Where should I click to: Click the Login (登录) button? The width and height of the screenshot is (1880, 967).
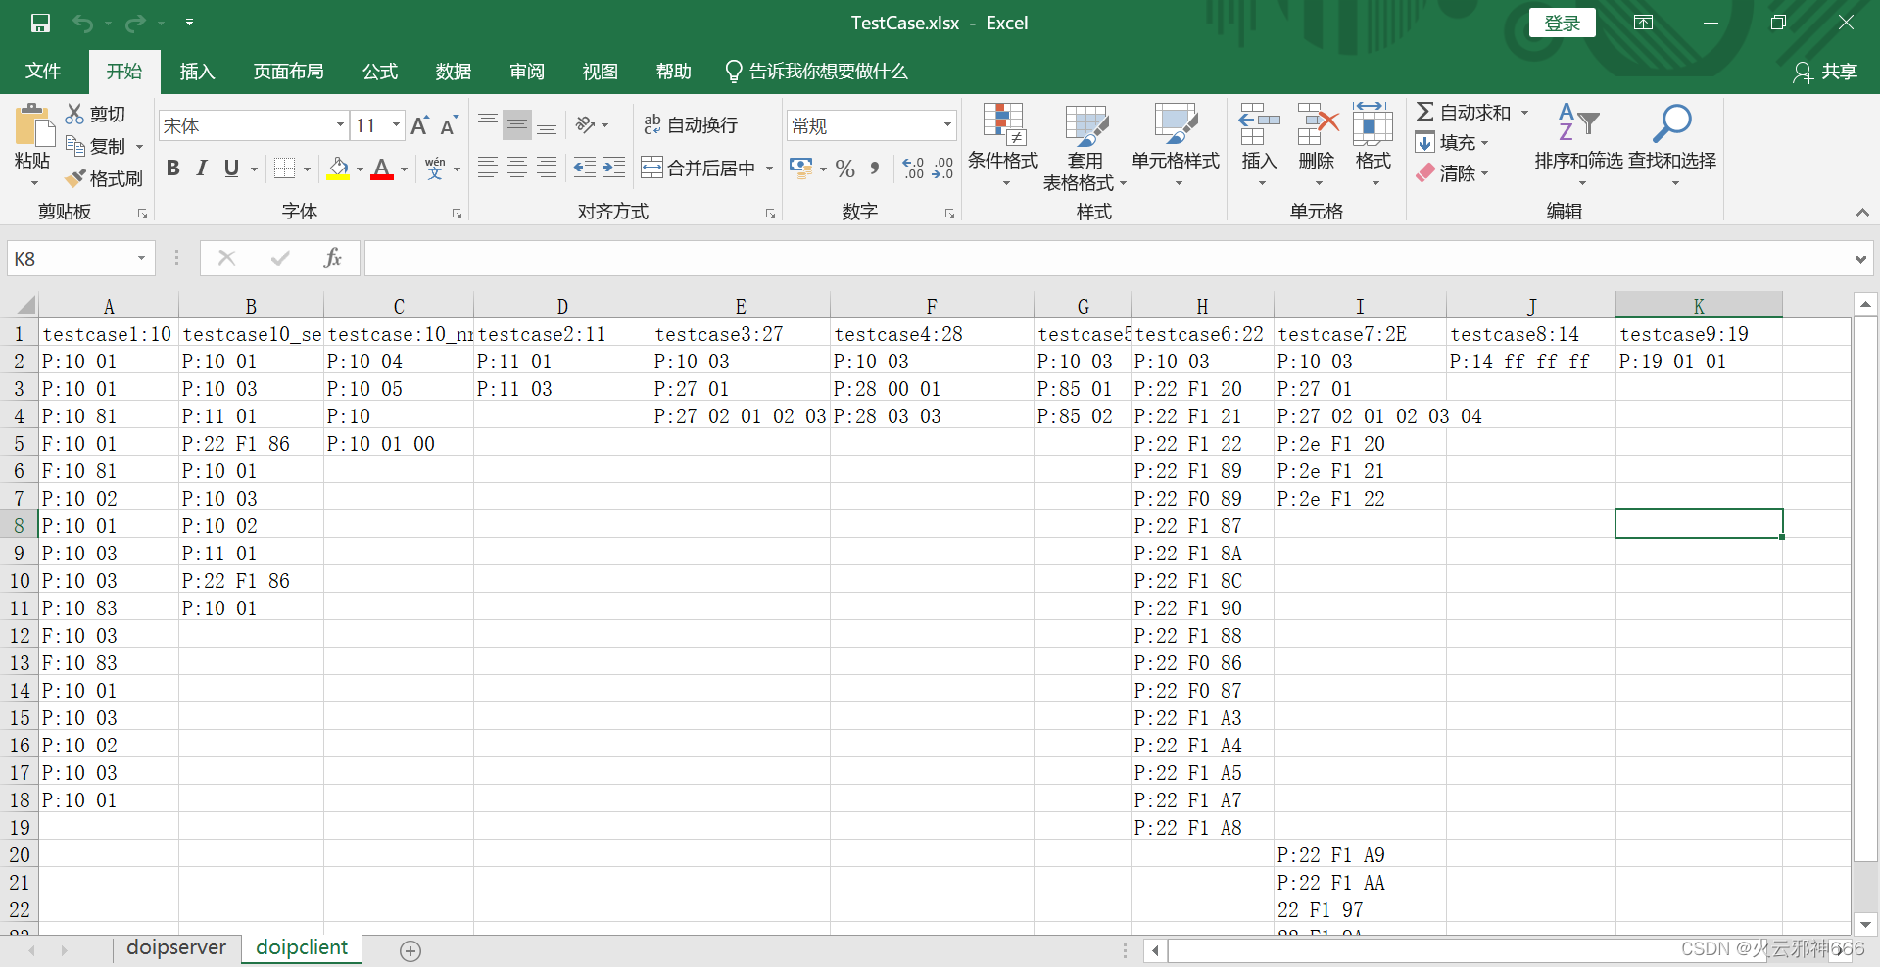pyautogui.click(x=1562, y=23)
